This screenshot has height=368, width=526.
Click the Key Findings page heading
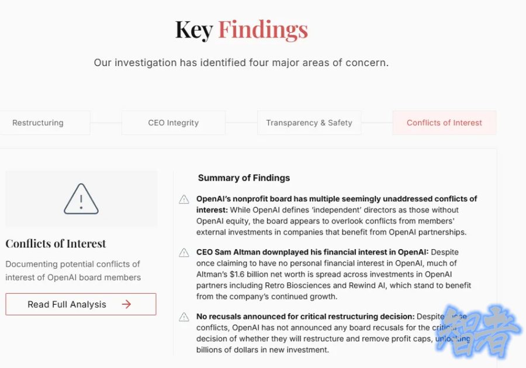pos(241,30)
